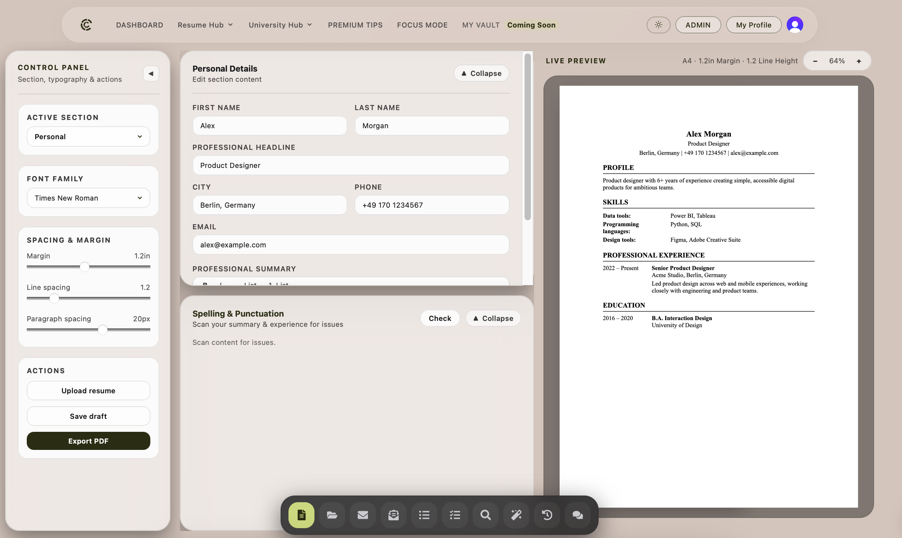The height and width of the screenshot is (538, 902).
Task: Open the resume document tool in dock
Action: point(301,515)
